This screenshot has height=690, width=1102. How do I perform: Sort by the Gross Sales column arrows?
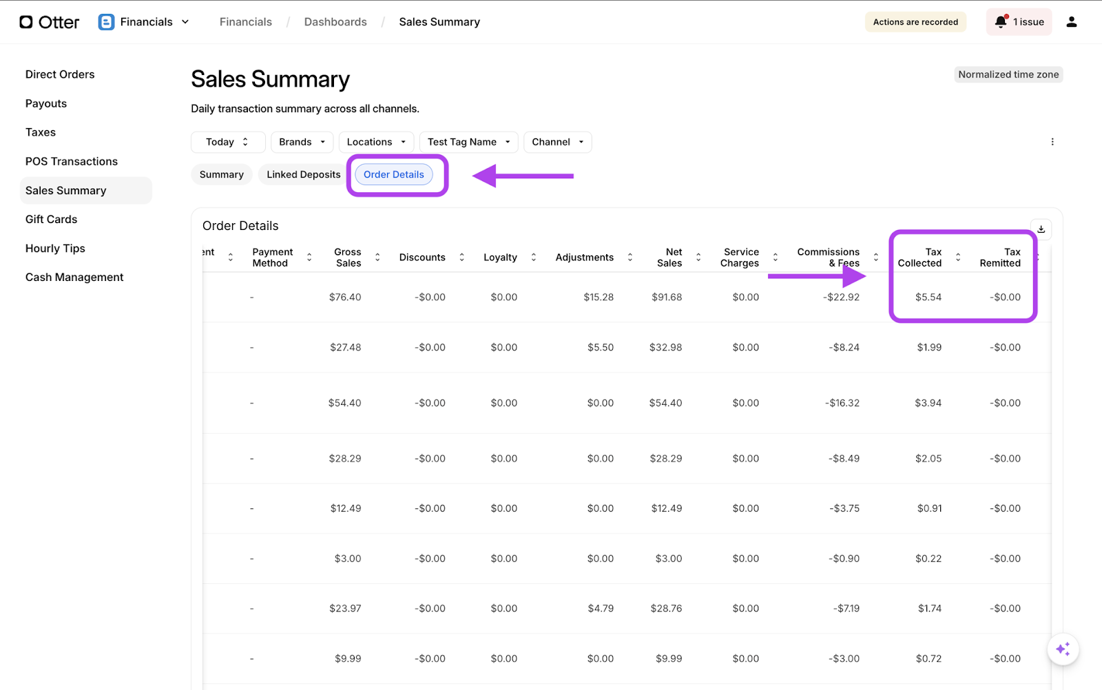click(377, 258)
